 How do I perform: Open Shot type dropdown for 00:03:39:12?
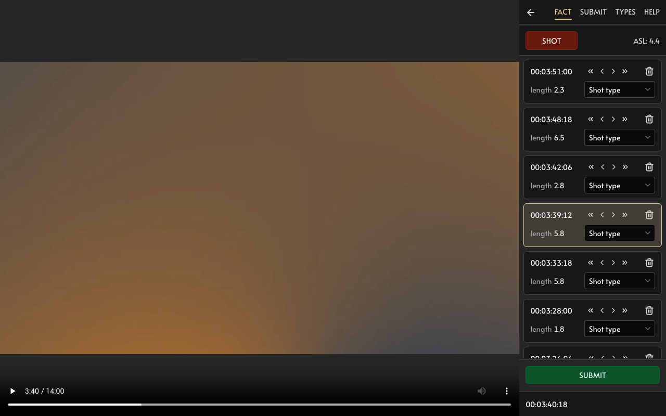619,233
